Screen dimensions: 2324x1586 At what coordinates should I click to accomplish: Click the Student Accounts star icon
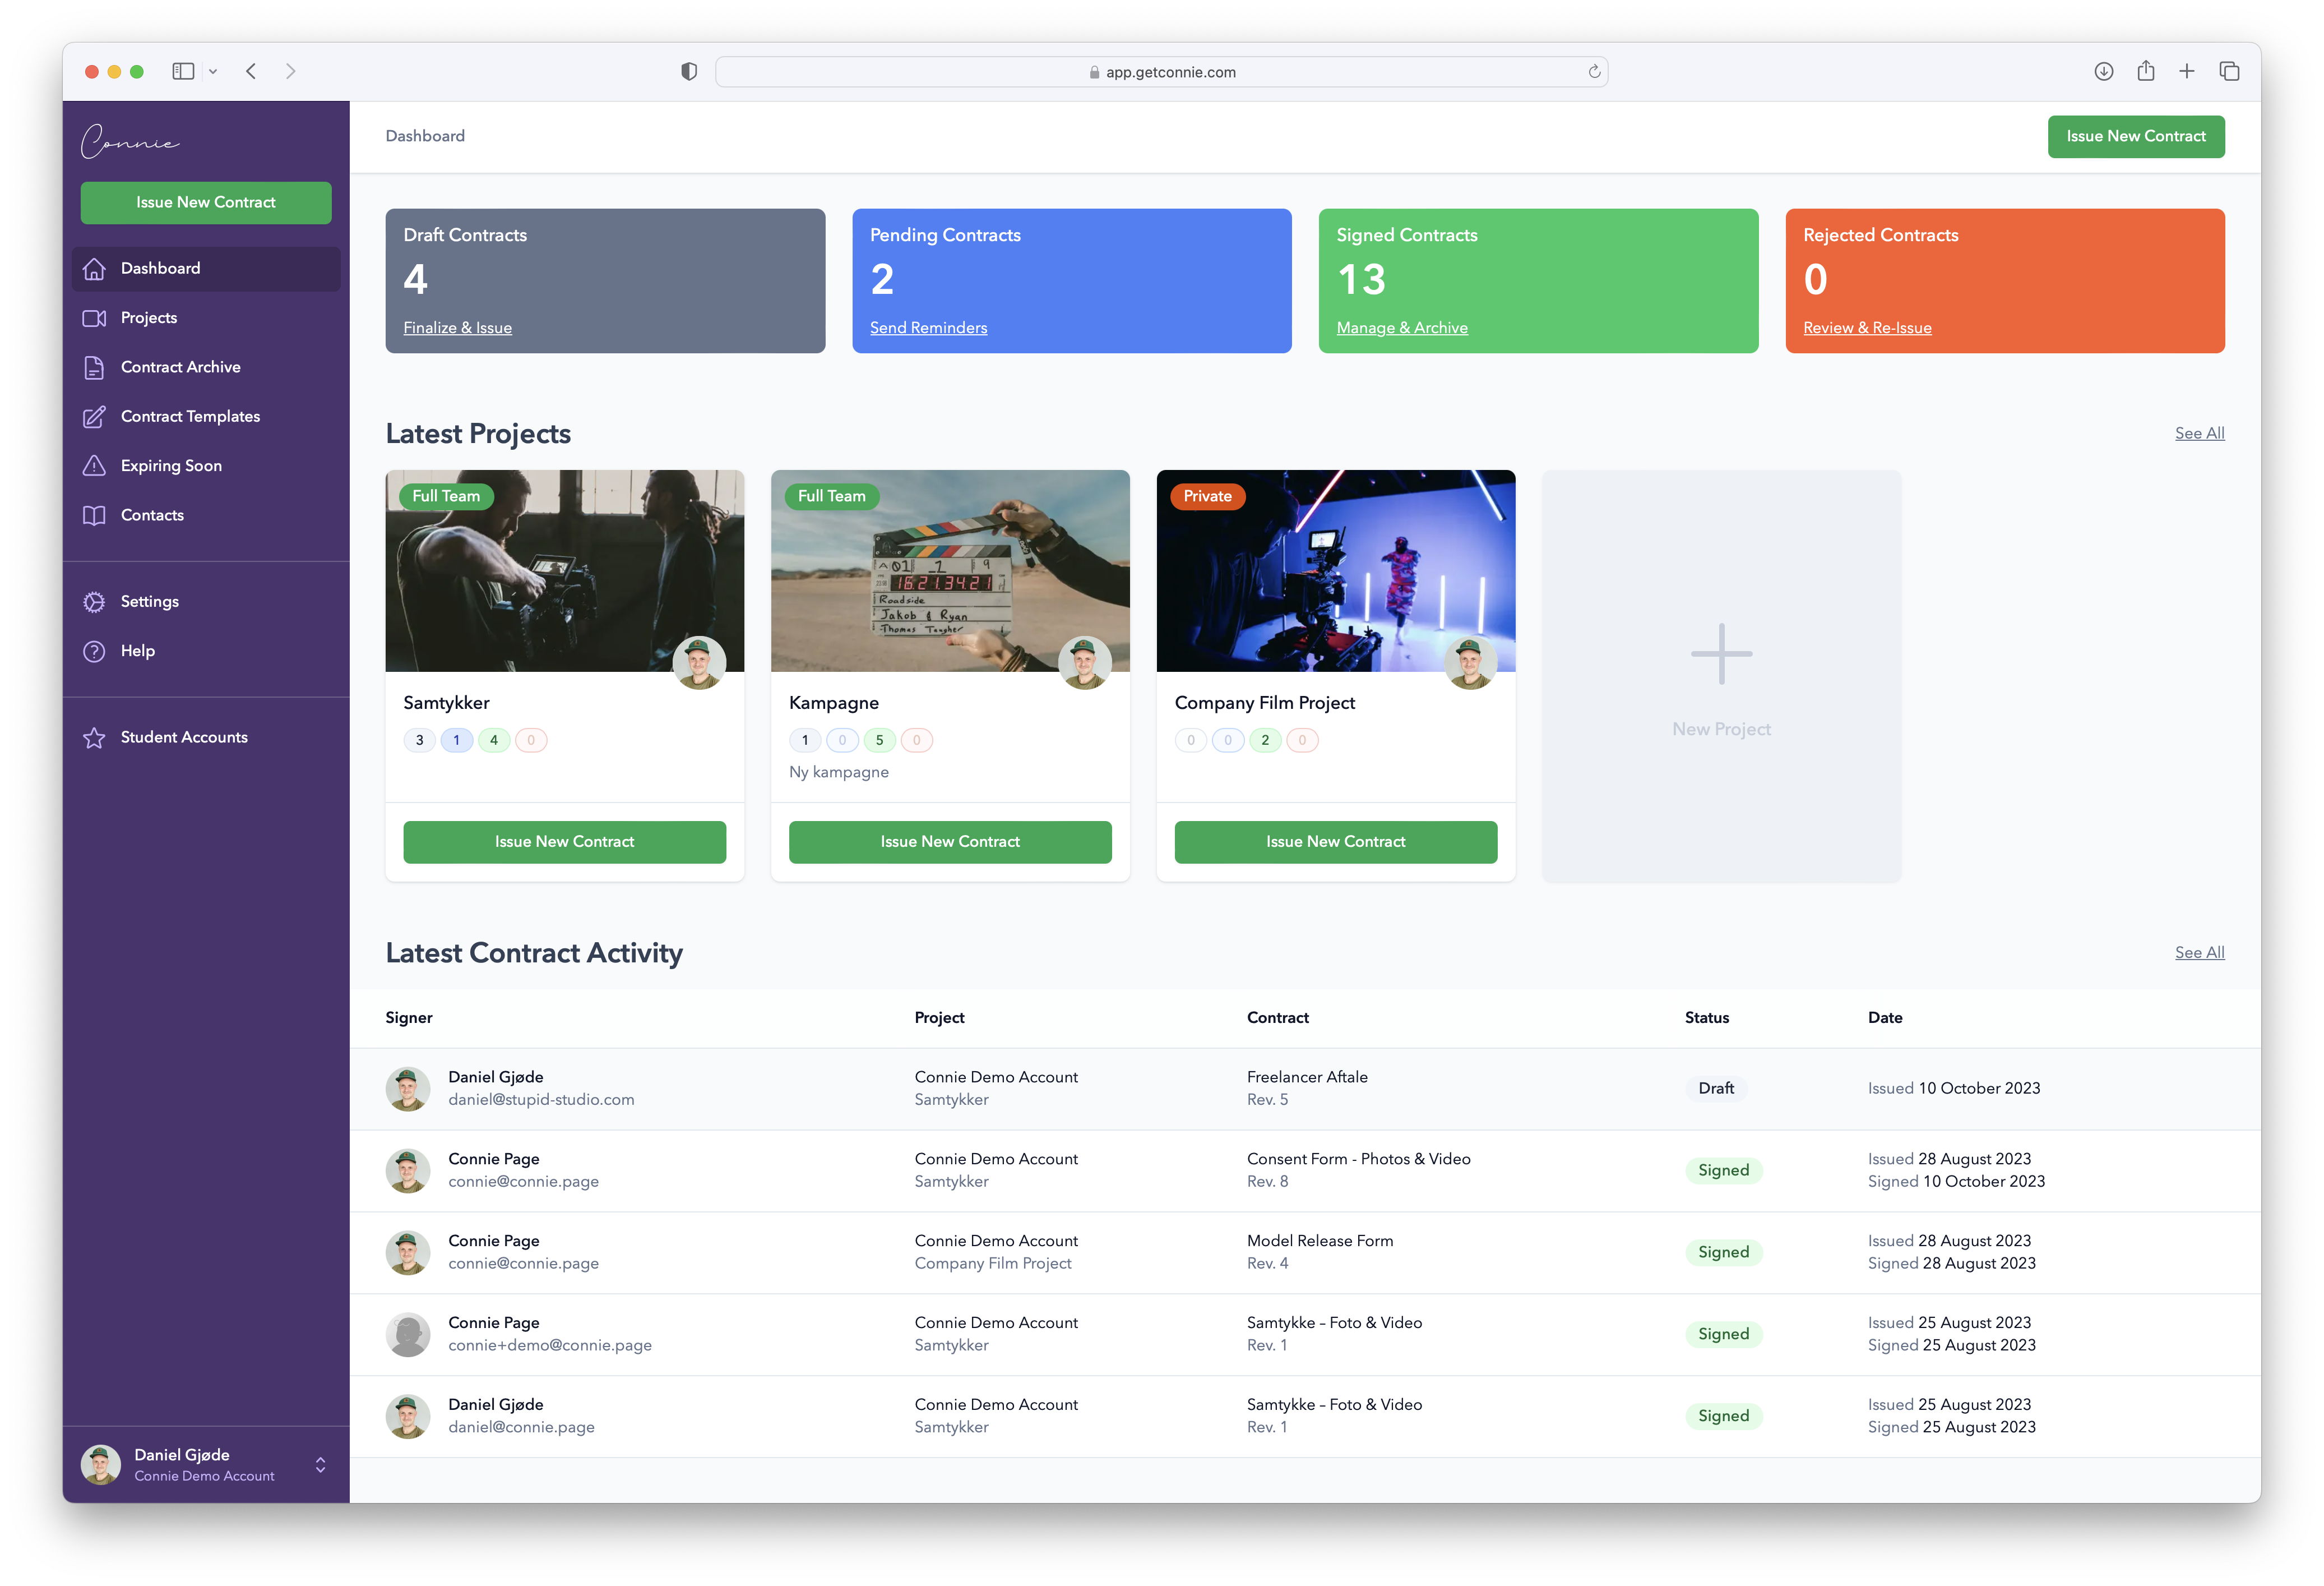94,737
